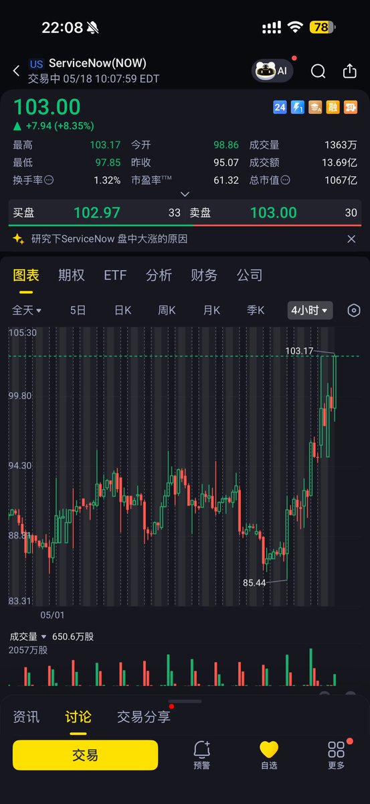Tap info icon beside 换手率
The image size is (370, 804).
click(48, 180)
